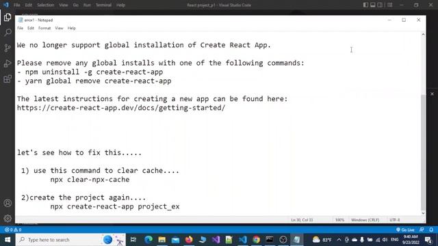The width and height of the screenshot is (438, 246).
Task: Toggle primary sidebar layout icon in VS Code
Action: pos(365,5)
